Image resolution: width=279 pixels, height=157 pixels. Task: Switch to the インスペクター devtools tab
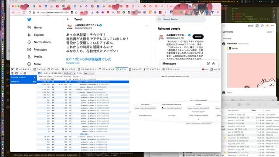(x=24, y=69)
